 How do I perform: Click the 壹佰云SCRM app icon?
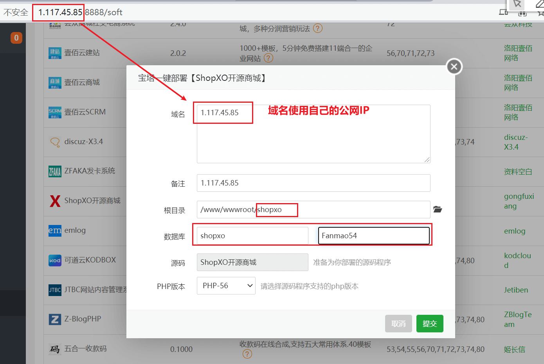55,112
